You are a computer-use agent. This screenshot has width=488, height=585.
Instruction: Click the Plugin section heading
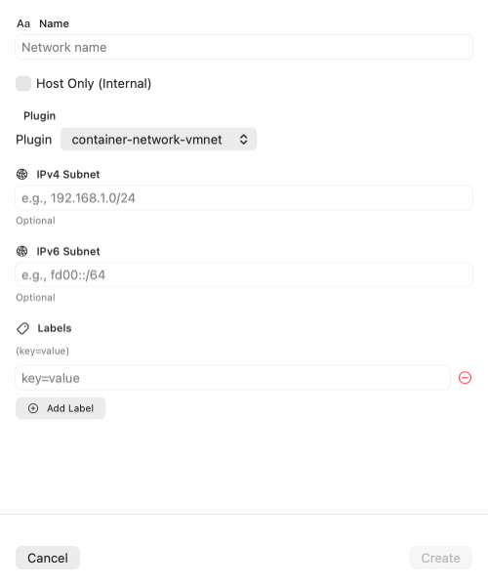click(x=39, y=116)
